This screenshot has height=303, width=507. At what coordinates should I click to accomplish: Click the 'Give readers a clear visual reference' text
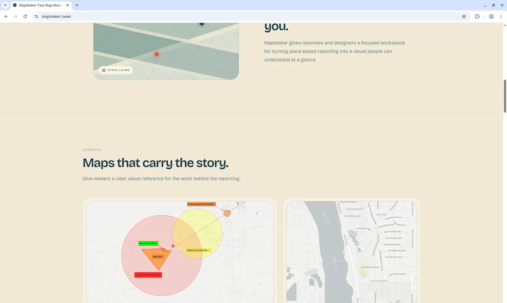(x=161, y=179)
